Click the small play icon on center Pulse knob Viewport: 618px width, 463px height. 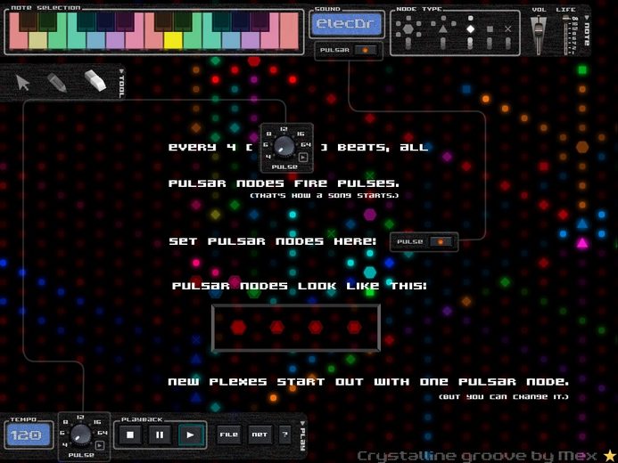click(303, 158)
